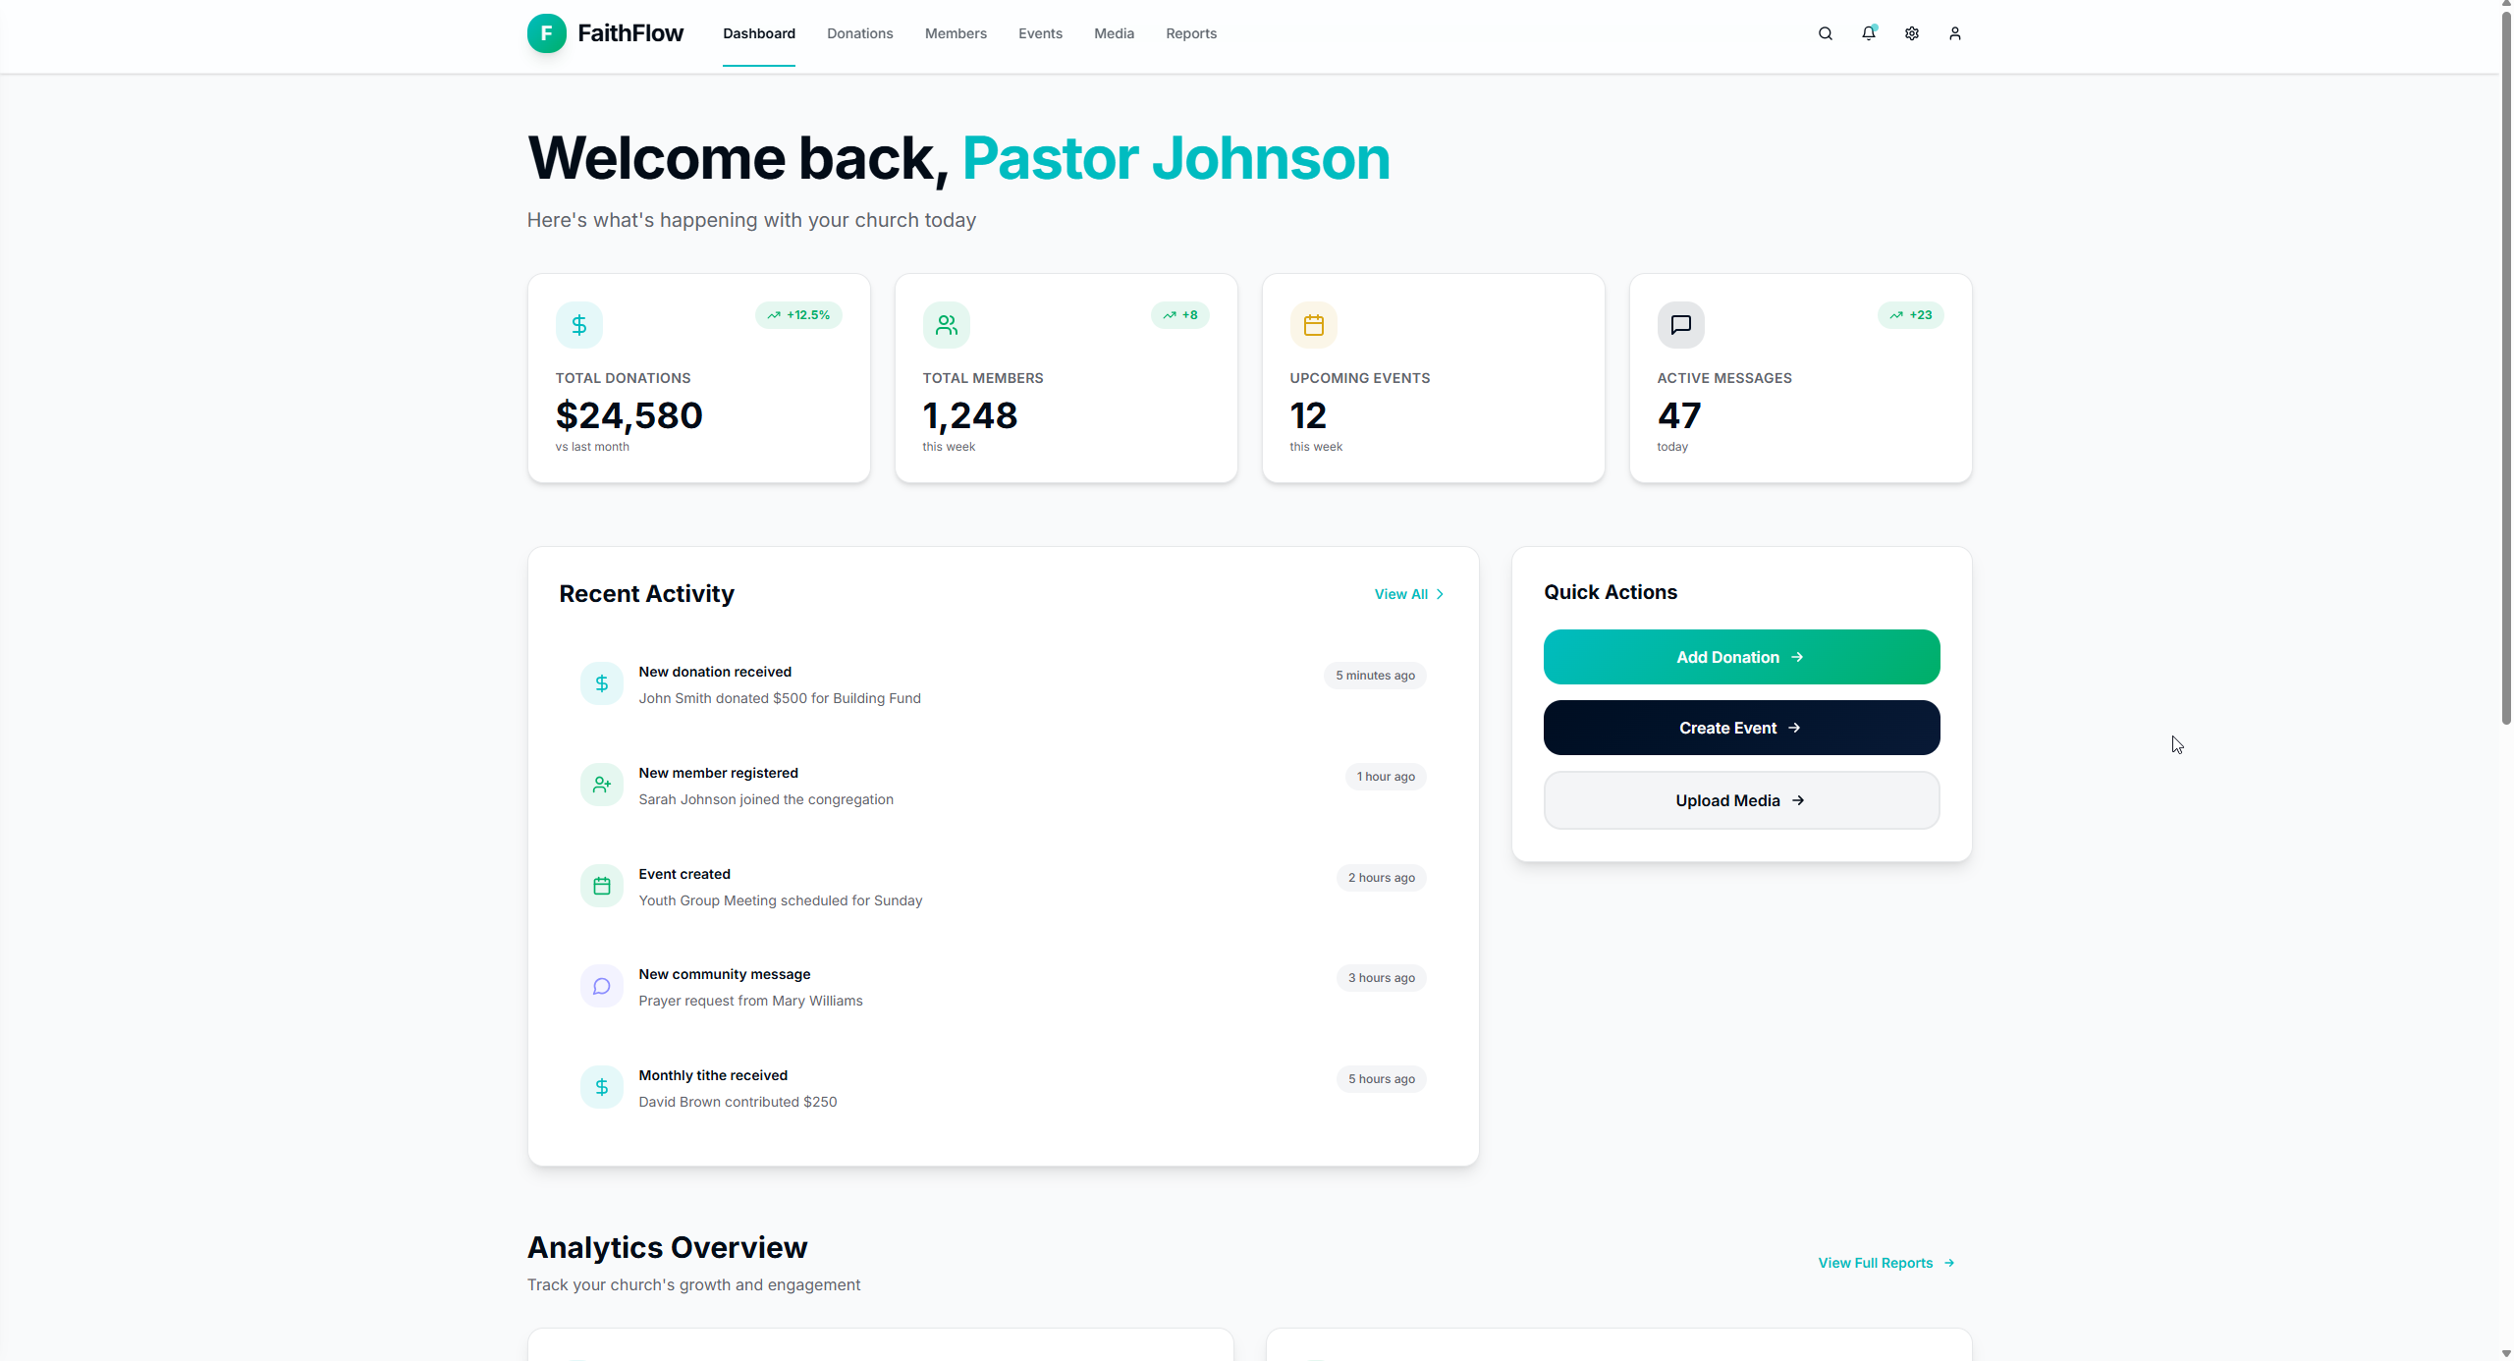Click the +12.5% trend badge on donations

798,314
